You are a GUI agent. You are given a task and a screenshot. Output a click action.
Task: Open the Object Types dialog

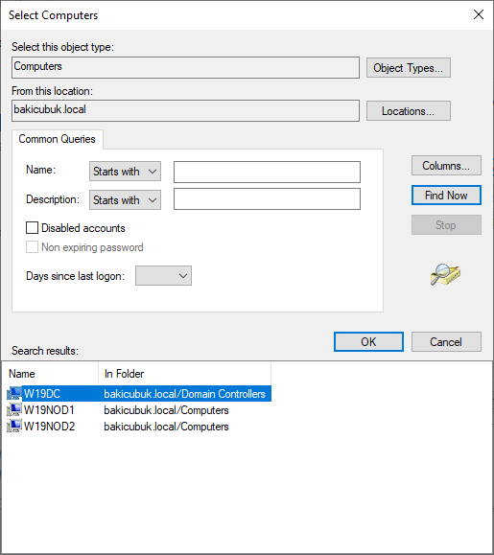pyautogui.click(x=409, y=68)
